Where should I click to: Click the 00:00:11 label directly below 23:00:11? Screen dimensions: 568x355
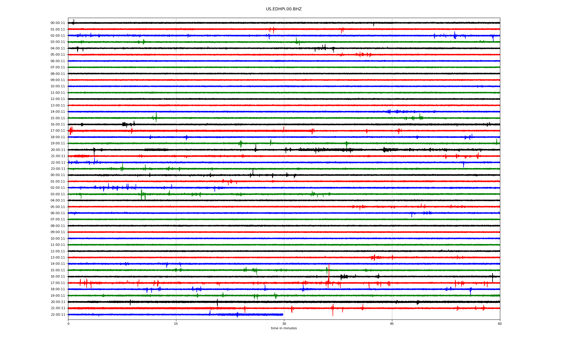pos(58,175)
